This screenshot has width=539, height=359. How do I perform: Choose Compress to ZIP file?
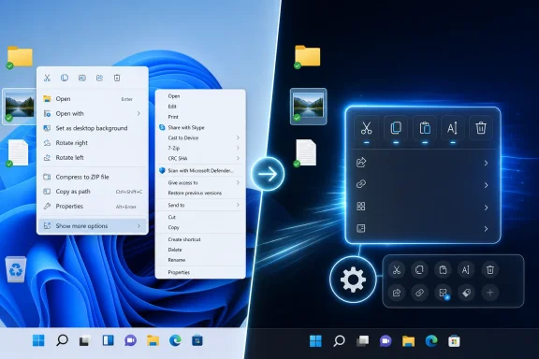[93, 177]
